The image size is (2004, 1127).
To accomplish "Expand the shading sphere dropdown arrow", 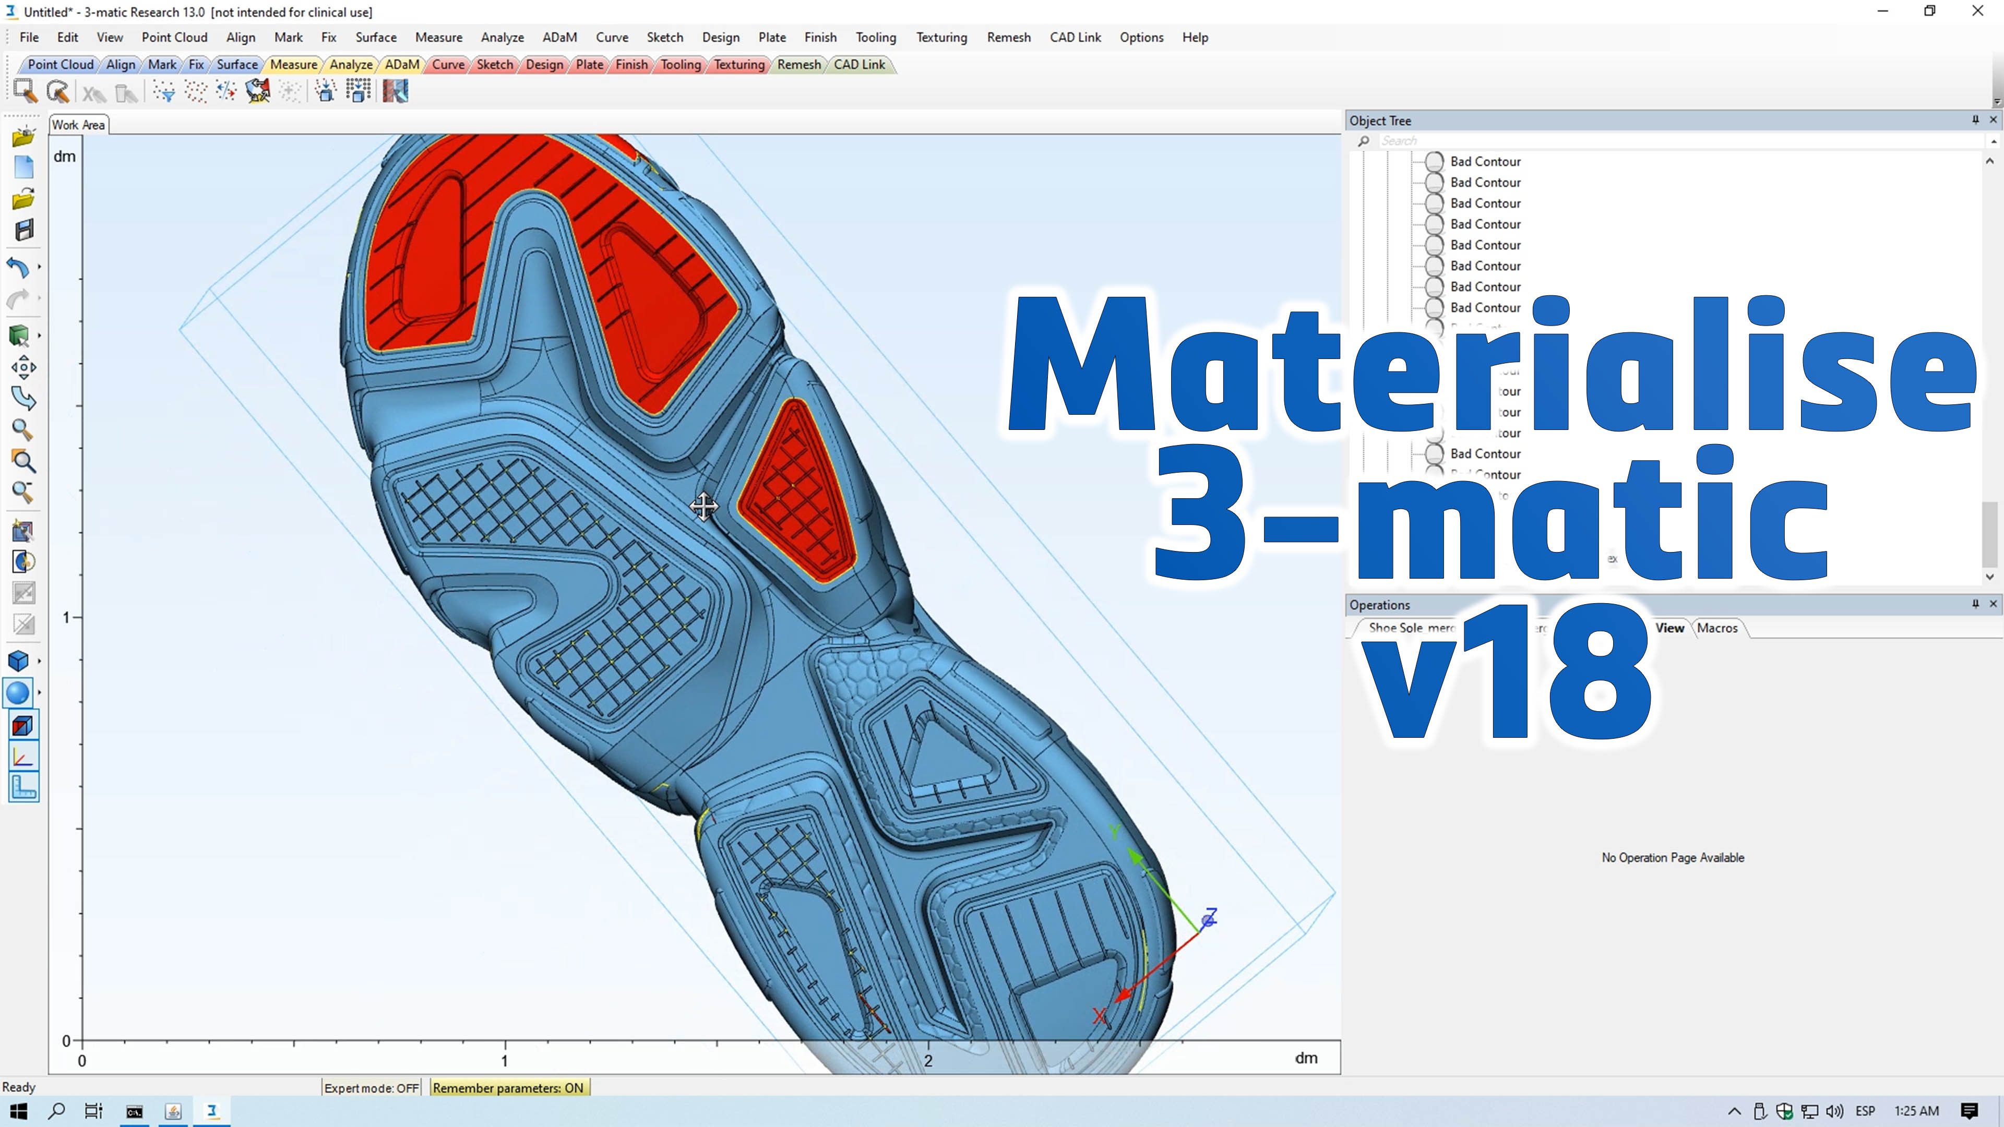I will click(x=39, y=692).
